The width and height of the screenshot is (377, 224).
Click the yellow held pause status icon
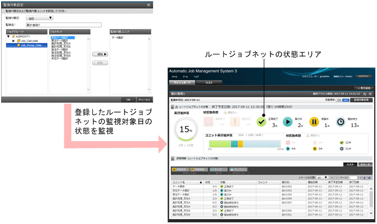[x=314, y=122]
